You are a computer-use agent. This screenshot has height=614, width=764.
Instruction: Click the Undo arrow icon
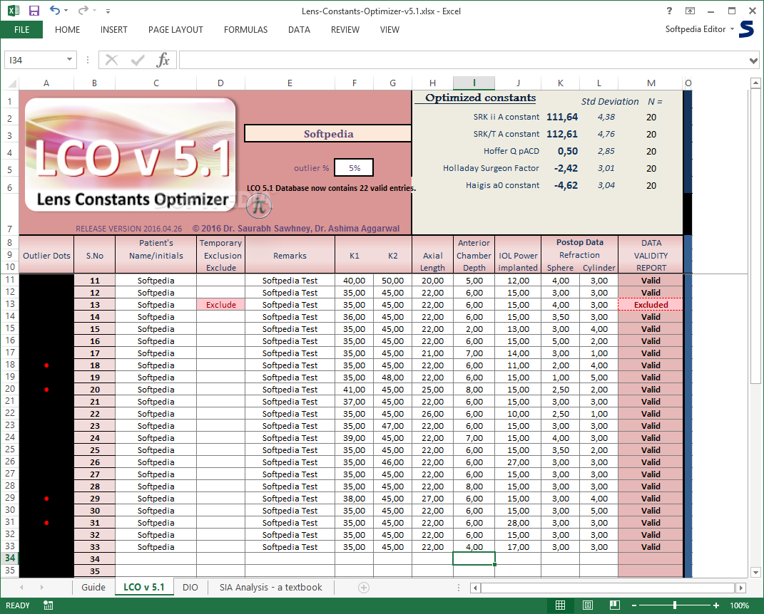pos(54,10)
